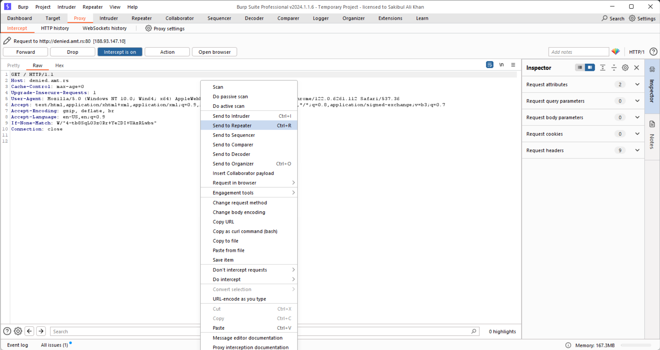
Task: Click the HTTP/1 protocol label
Action: 636,52
